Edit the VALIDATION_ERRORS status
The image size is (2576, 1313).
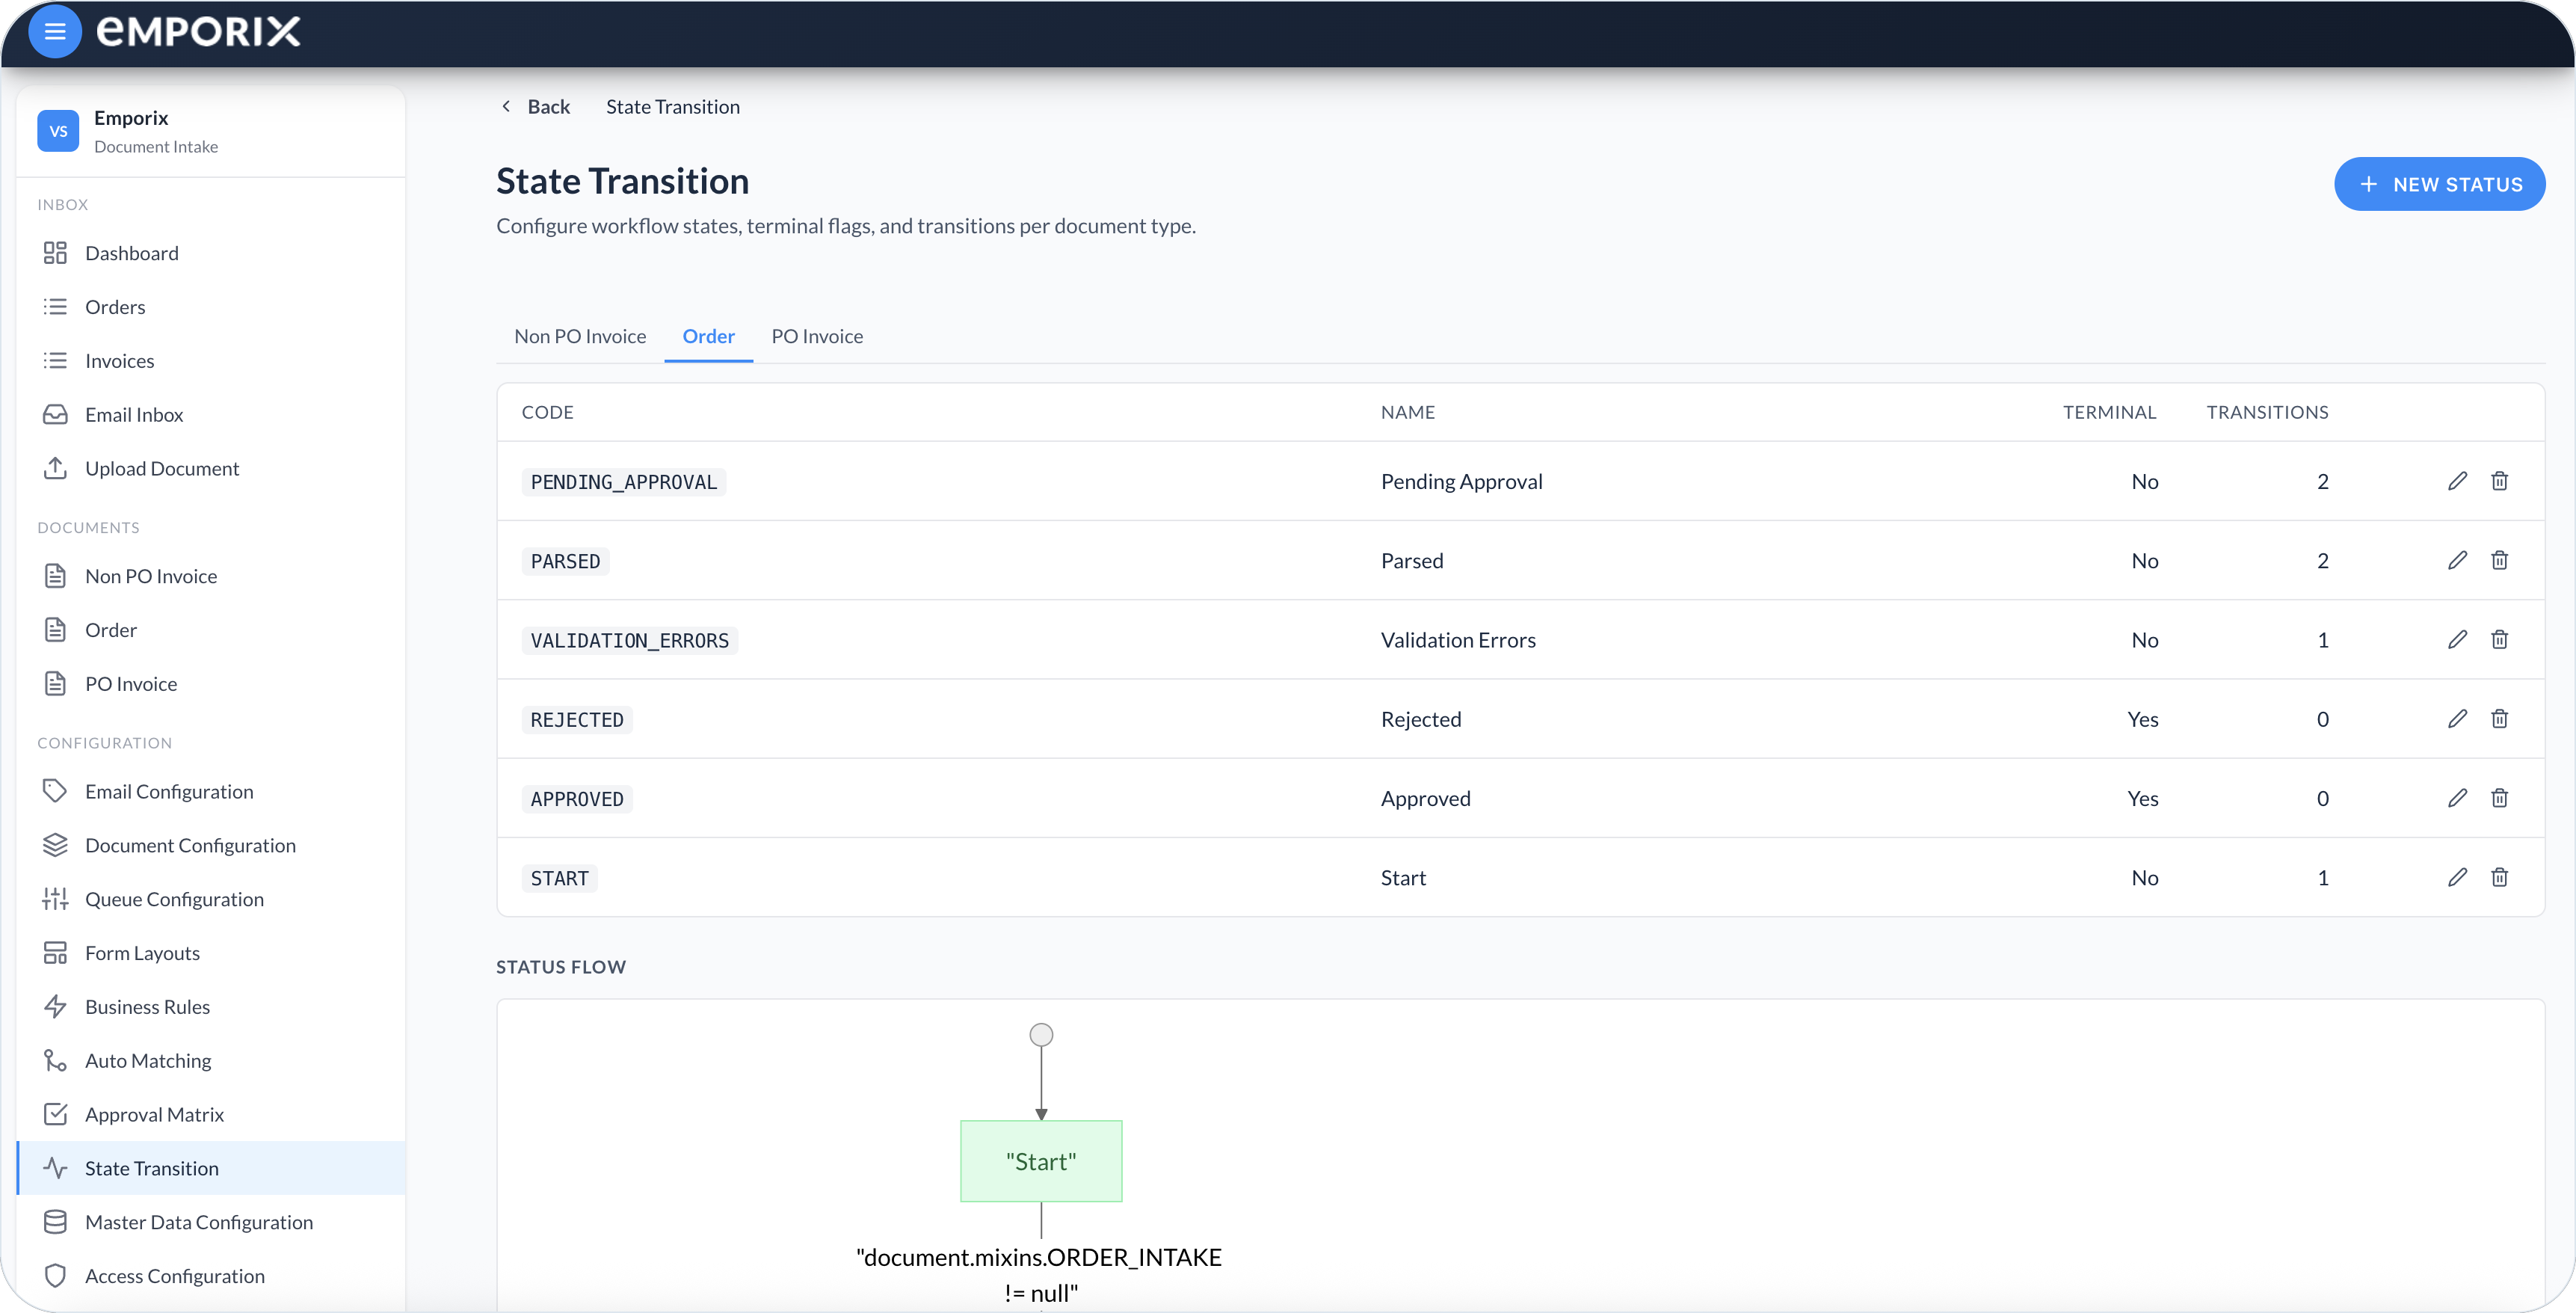pyautogui.click(x=2457, y=639)
